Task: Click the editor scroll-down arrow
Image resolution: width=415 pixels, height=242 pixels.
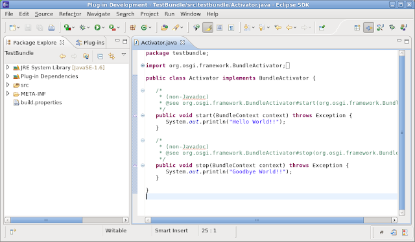Action: point(402,212)
